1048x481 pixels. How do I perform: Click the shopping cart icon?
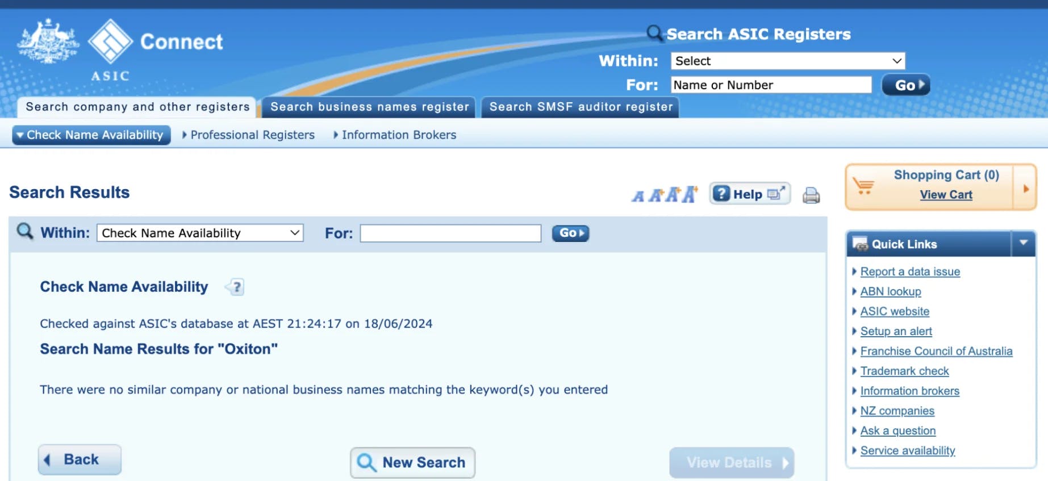point(863,186)
